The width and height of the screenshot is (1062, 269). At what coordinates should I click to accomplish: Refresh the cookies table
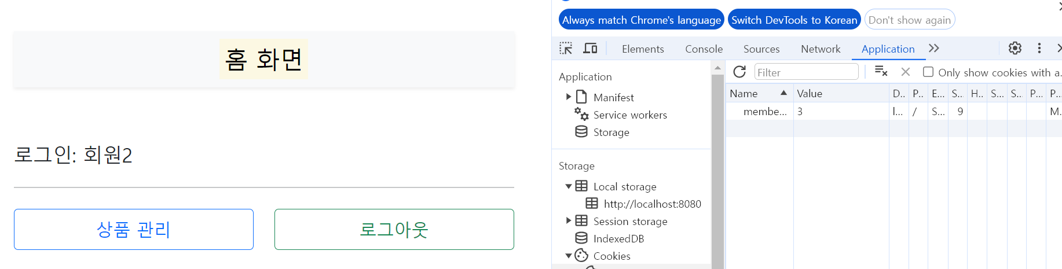click(739, 72)
